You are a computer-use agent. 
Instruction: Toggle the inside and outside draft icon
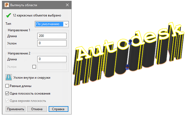9,77
